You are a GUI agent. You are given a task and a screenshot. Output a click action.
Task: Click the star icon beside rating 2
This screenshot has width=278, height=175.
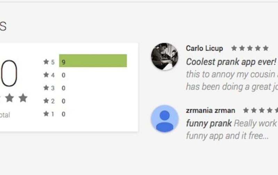coord(46,101)
